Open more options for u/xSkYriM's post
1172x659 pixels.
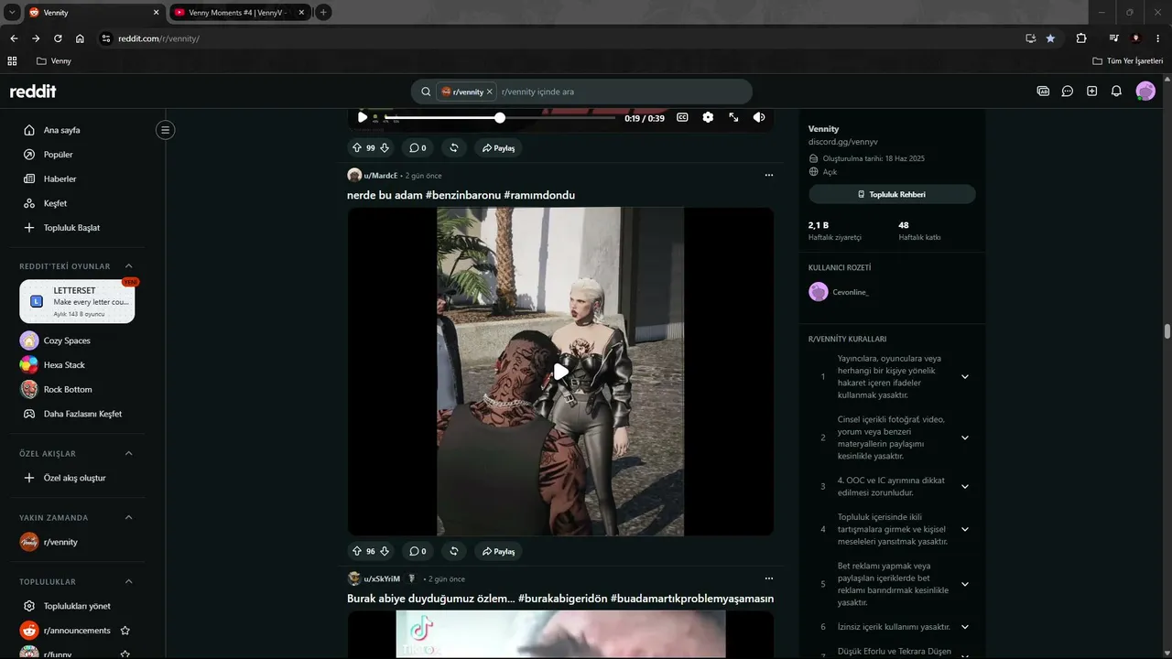coord(768,578)
